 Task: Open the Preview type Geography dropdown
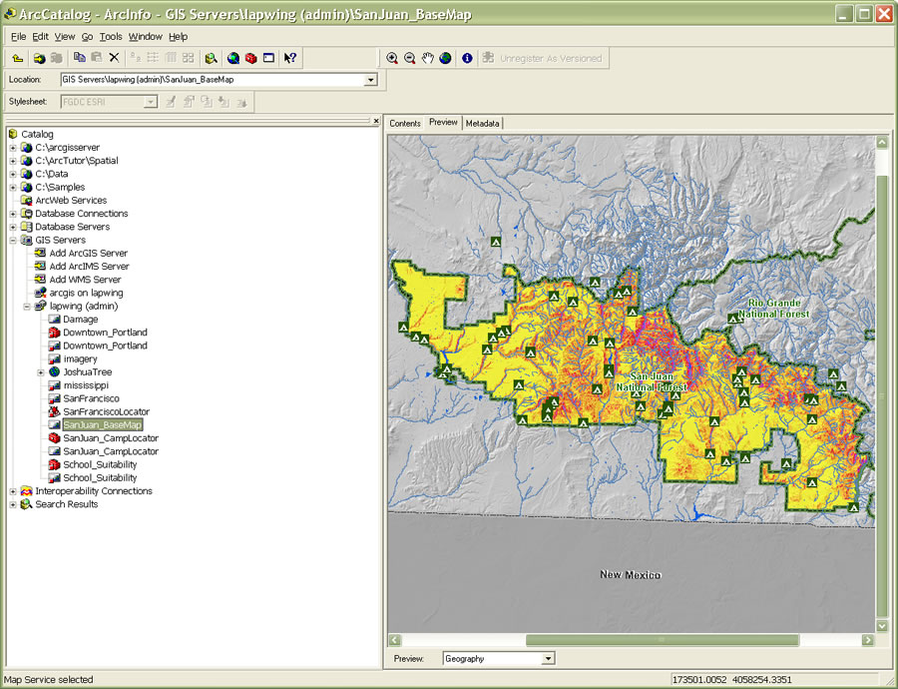548,659
